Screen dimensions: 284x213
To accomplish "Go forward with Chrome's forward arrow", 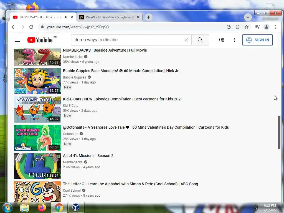I will (x=22, y=27).
